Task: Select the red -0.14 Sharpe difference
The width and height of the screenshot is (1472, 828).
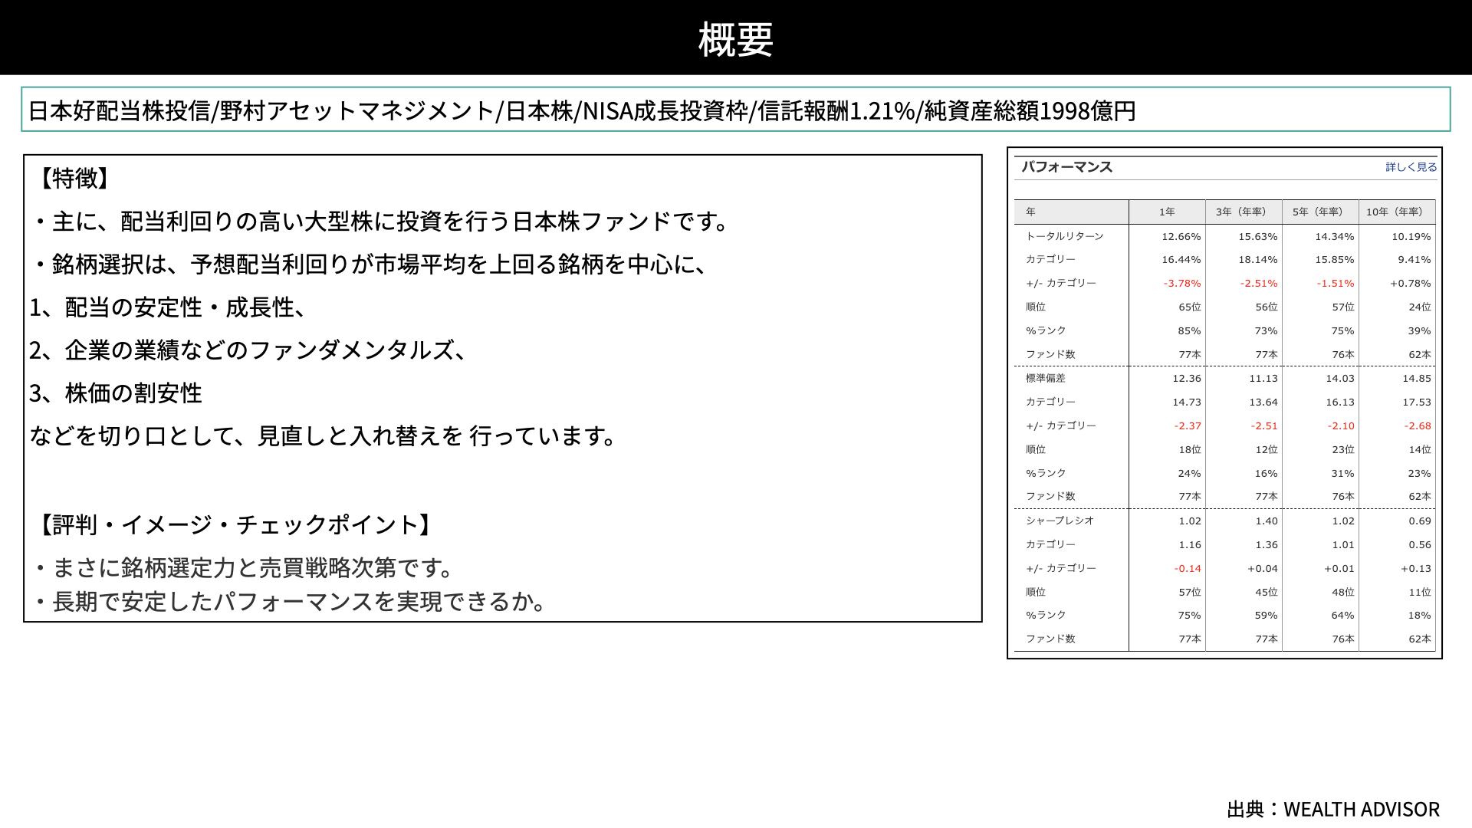Action: tap(1188, 569)
